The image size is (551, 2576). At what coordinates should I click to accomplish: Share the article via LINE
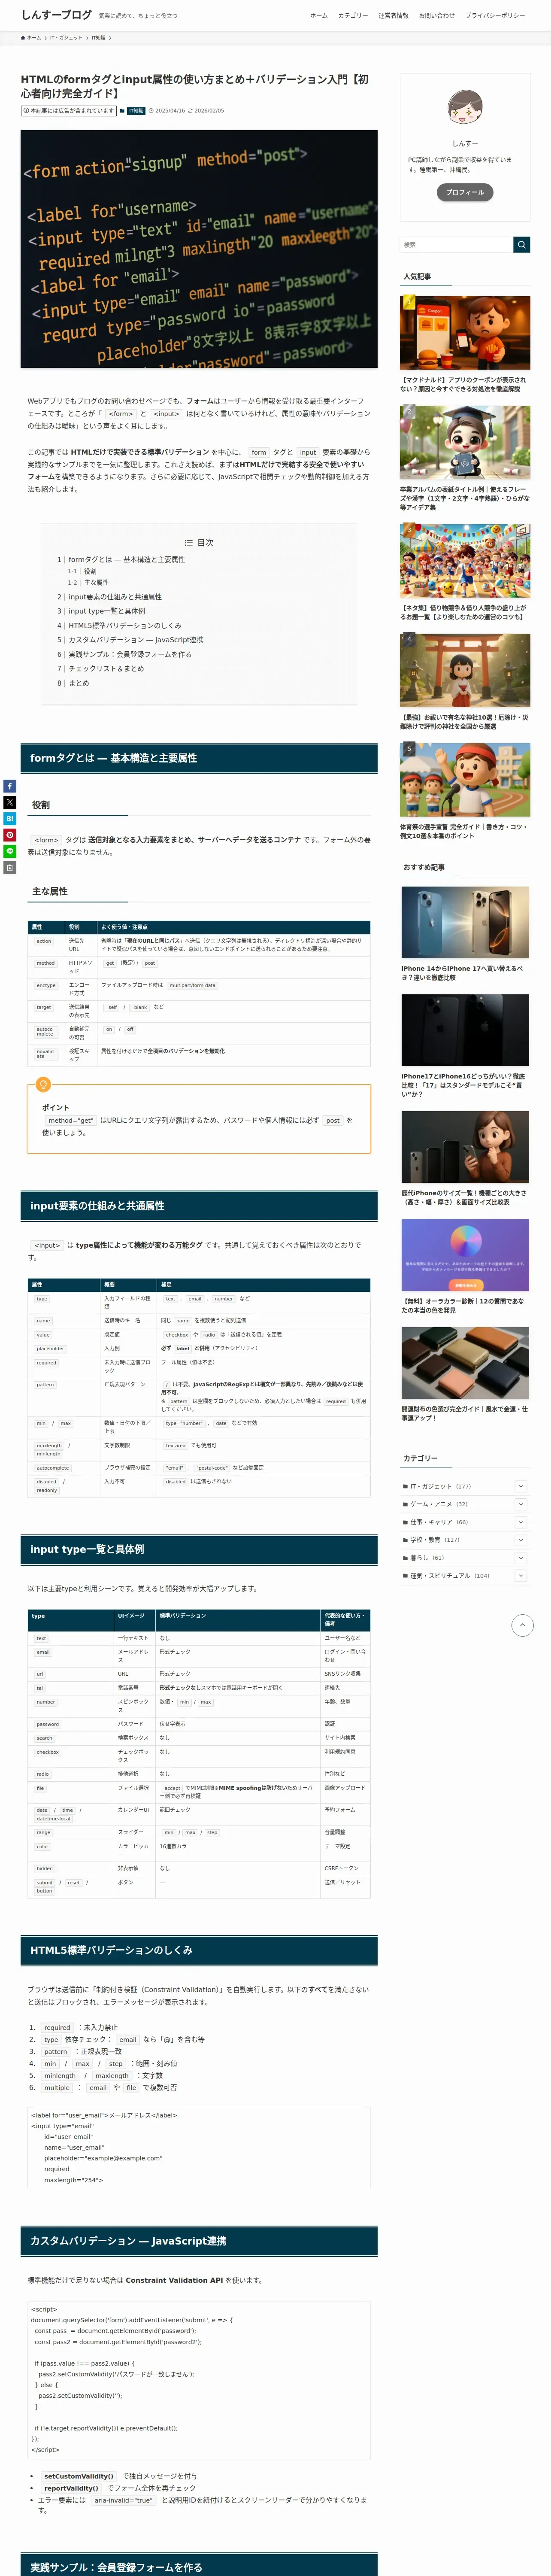tap(9, 851)
